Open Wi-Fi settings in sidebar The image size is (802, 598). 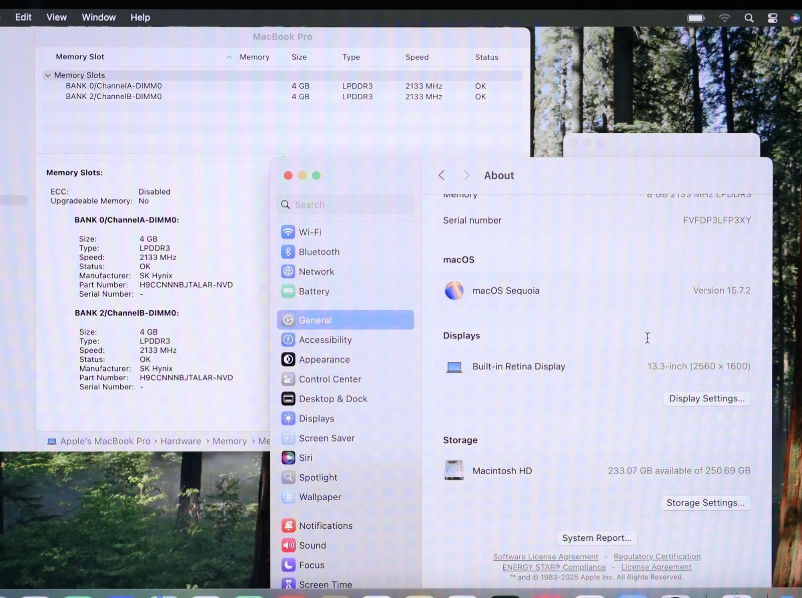(x=310, y=232)
